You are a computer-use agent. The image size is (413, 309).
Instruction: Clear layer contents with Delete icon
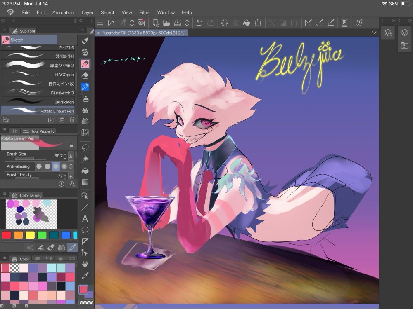224,23
